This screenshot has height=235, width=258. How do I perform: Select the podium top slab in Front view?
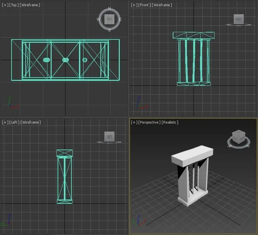click(x=193, y=35)
